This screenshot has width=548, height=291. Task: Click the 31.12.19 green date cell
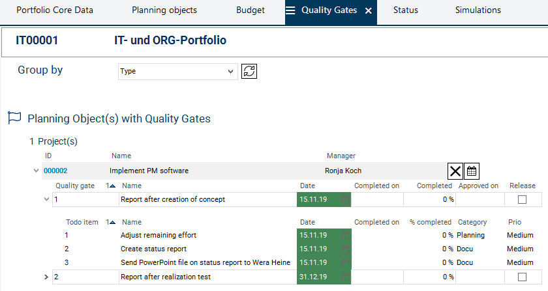(318, 277)
